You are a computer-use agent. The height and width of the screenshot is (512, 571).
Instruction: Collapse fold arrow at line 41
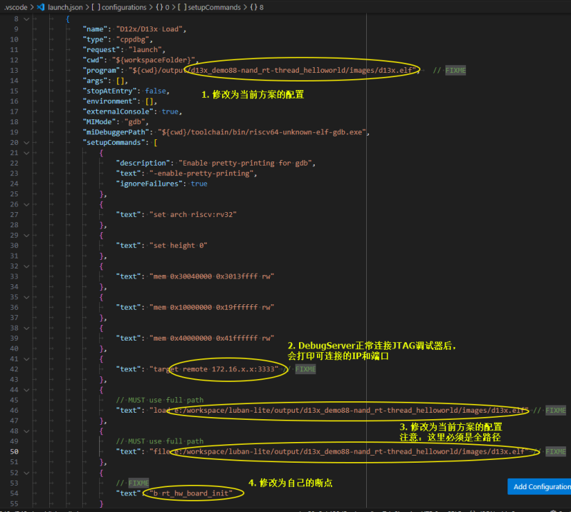pyautogui.click(x=26, y=359)
